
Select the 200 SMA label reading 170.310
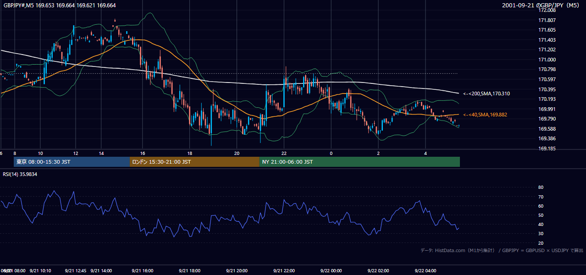[x=486, y=93]
